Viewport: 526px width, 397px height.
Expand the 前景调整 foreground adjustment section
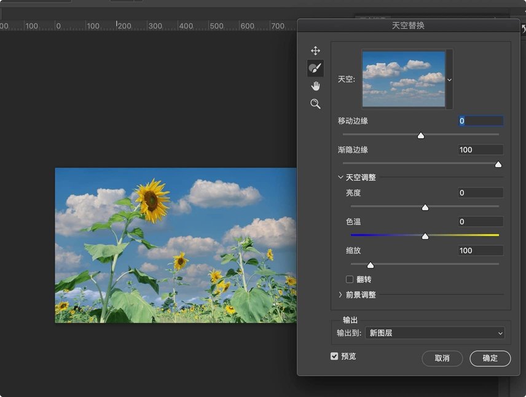pos(340,294)
